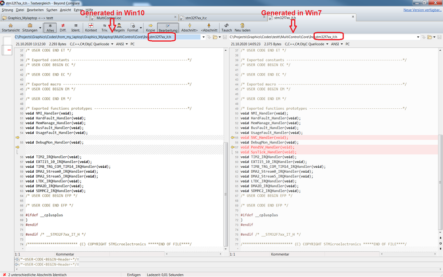Click the Kopie copy arrow icon
Viewport: 443px width, 277px height.
[150, 26]
